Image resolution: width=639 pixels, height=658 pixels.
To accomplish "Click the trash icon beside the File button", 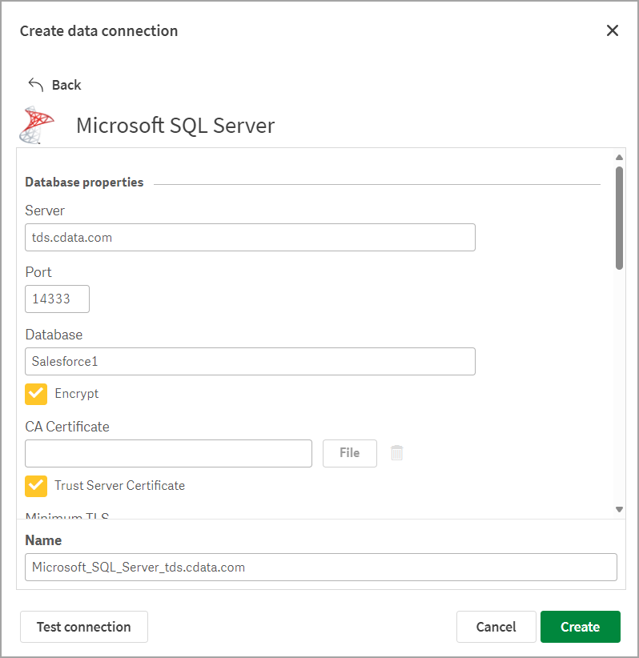I will [396, 453].
